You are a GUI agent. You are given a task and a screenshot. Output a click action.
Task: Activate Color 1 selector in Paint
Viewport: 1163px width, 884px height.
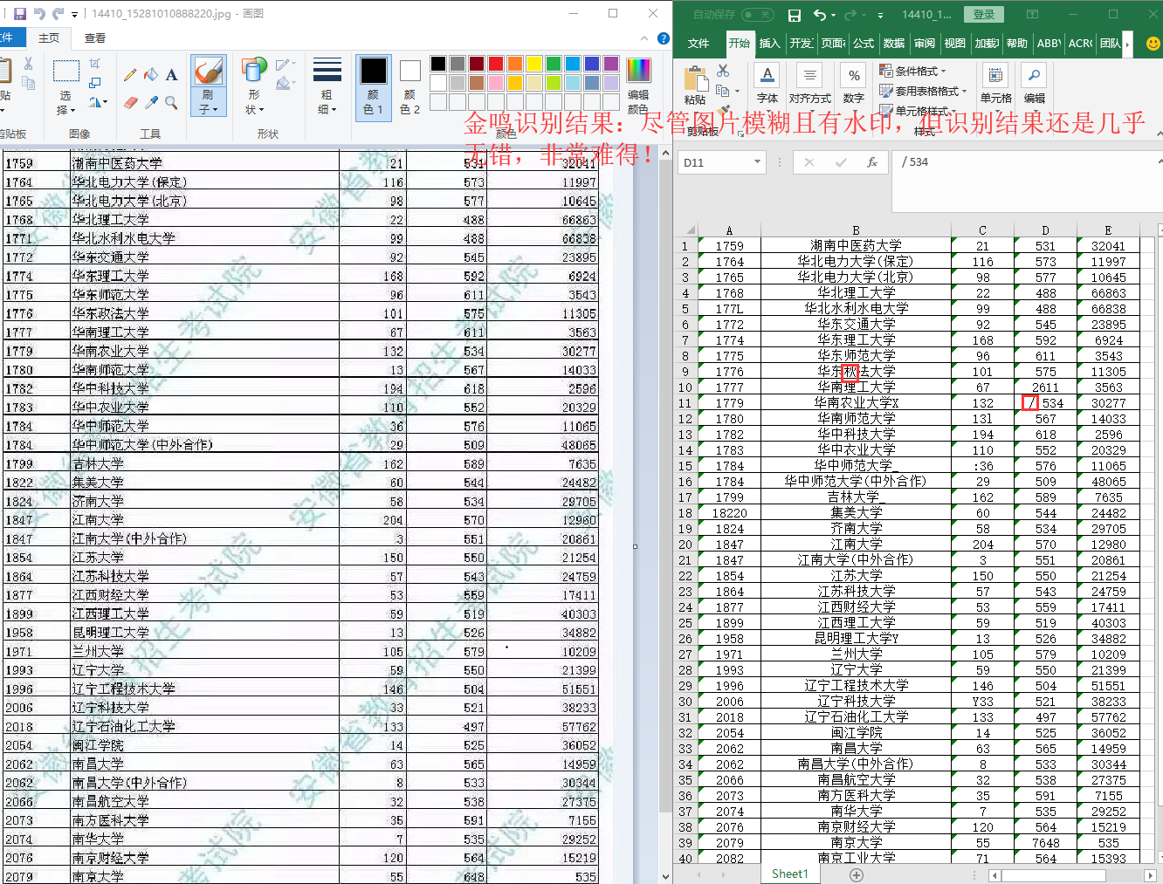point(374,86)
